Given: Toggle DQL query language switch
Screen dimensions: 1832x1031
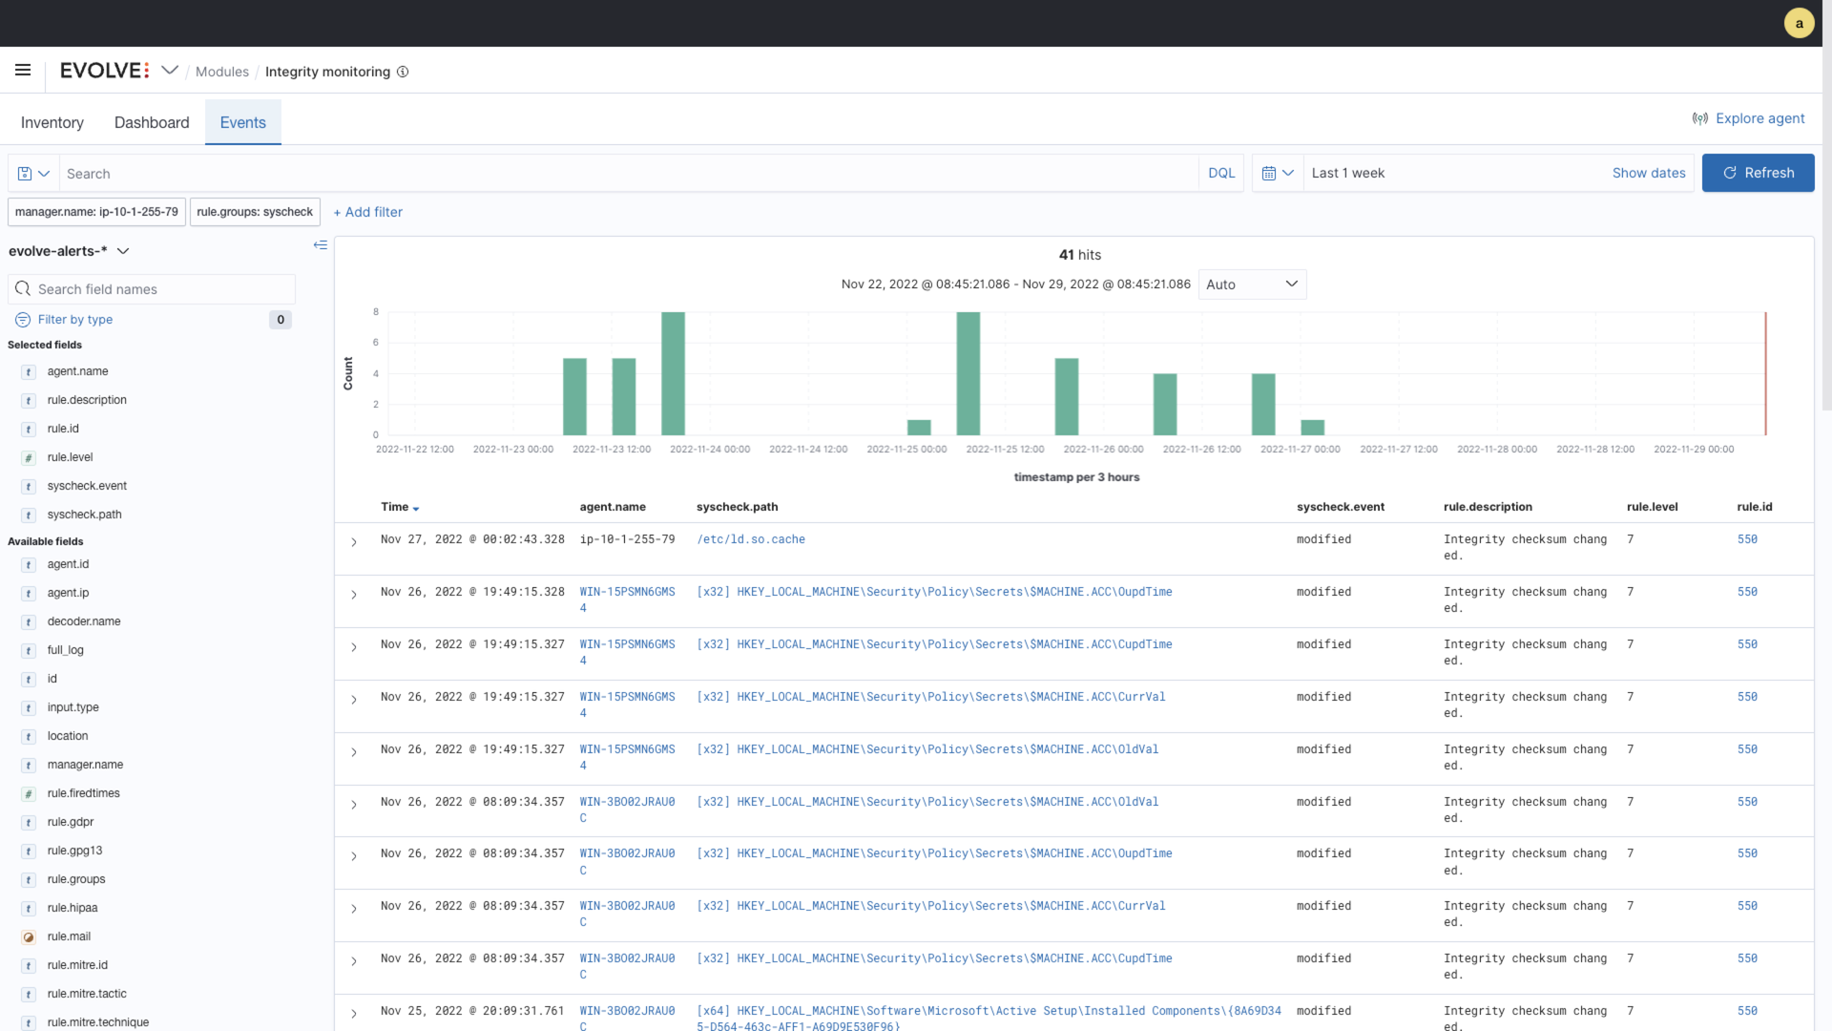Looking at the screenshot, I should pos(1220,173).
